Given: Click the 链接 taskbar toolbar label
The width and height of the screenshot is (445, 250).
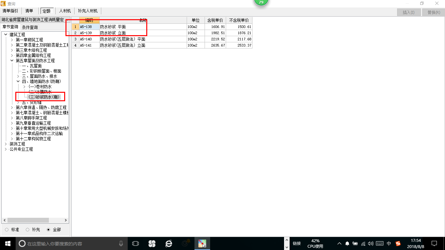Looking at the screenshot, I should tap(297, 243).
